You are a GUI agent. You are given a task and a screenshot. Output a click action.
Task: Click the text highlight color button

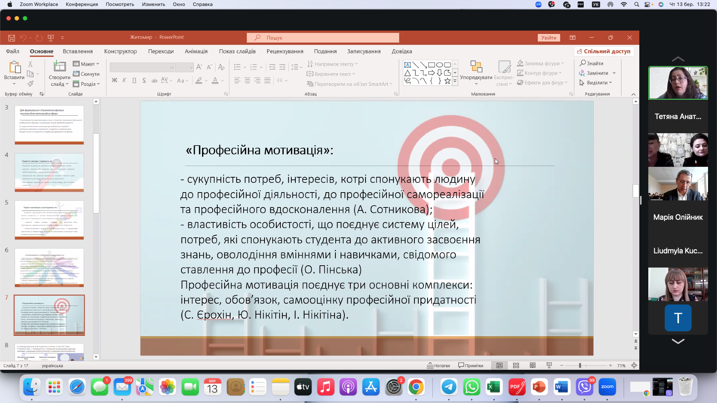tap(199, 80)
